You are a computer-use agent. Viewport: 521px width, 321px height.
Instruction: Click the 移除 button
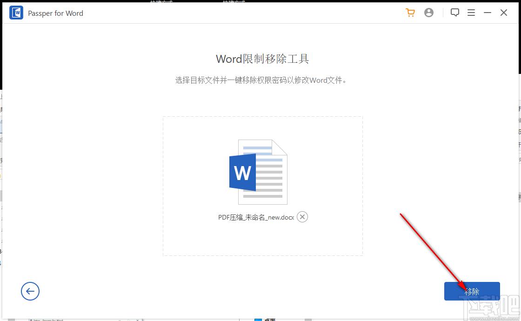(472, 291)
